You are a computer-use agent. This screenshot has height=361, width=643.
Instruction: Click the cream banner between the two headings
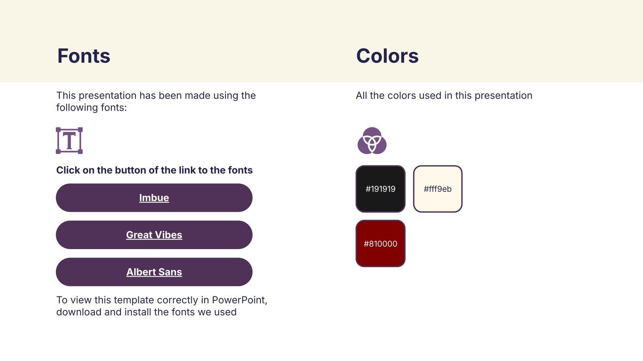pyautogui.click(x=233, y=56)
